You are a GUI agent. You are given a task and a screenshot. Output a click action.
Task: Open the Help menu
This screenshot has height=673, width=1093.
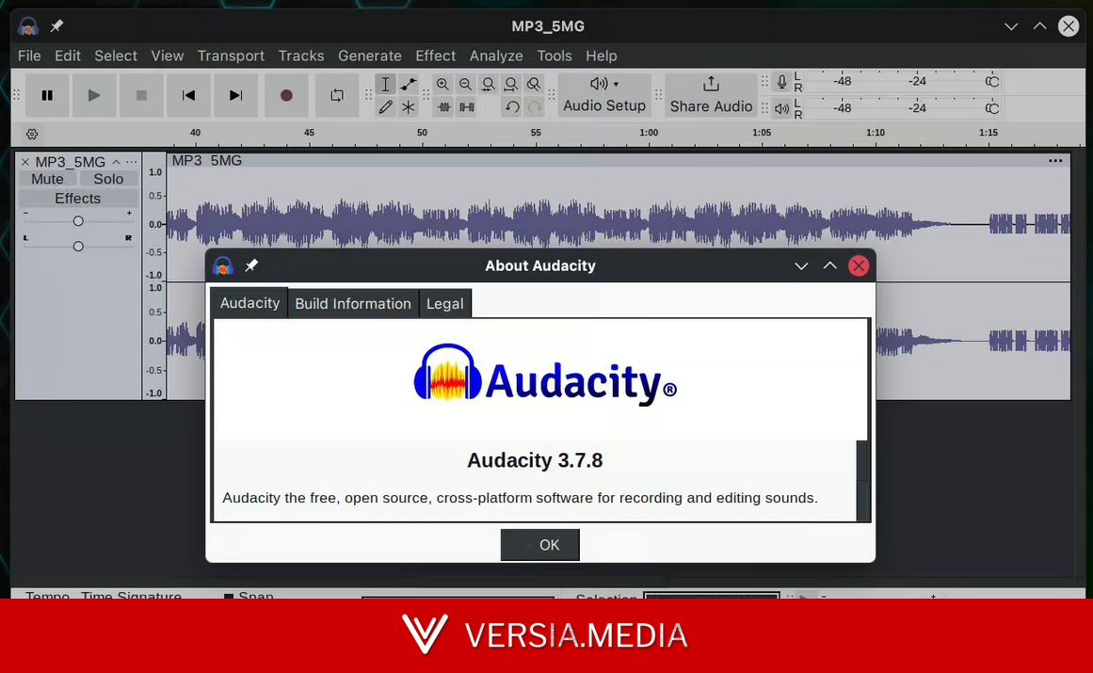[x=601, y=56]
